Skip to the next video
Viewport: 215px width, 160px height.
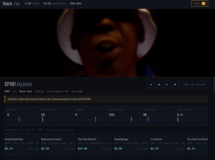tap(167, 85)
